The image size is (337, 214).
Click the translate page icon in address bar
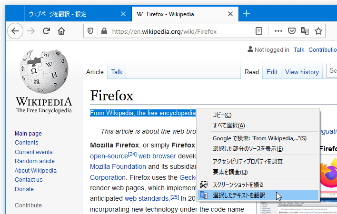(305, 31)
